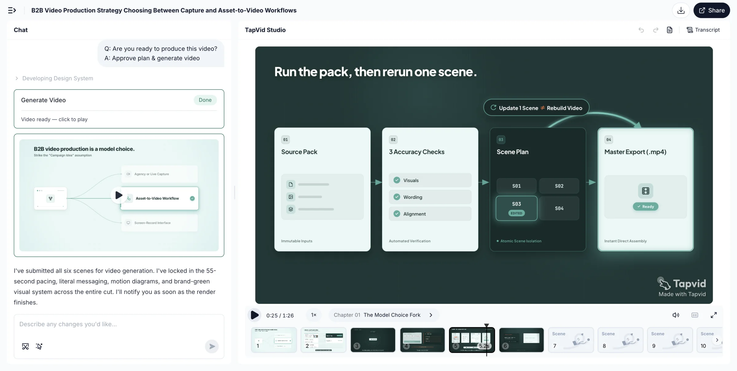
Task: Toggle the sidebar menu icon
Action: [x=12, y=10]
